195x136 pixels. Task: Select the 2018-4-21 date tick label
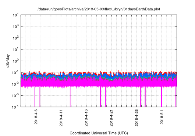(111, 118)
